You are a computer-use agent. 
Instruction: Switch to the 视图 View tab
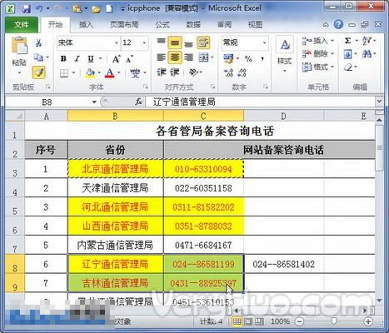point(255,25)
